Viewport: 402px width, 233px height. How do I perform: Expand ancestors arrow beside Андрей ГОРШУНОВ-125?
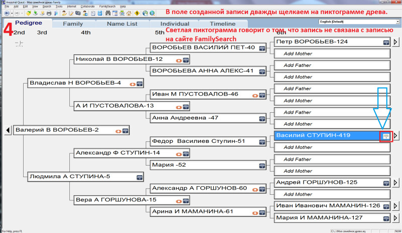pyautogui.click(x=395, y=182)
